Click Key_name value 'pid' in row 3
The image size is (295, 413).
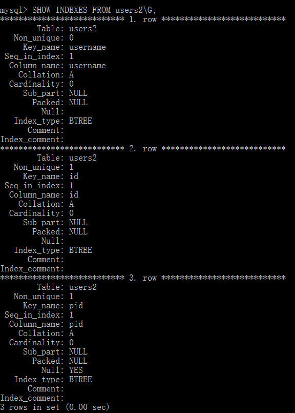pyautogui.click(x=76, y=306)
